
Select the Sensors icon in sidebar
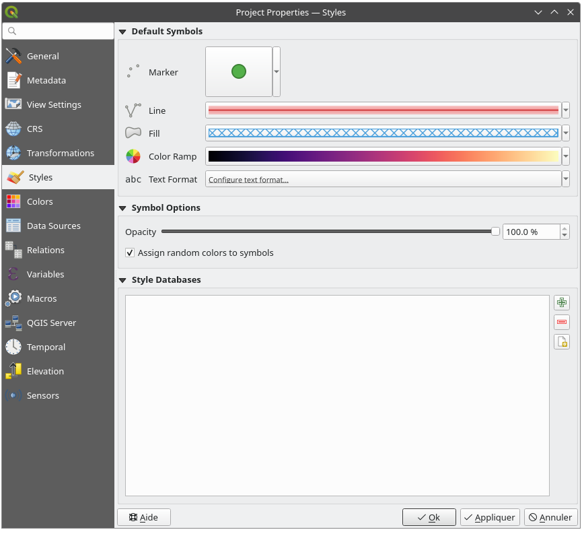click(x=13, y=396)
